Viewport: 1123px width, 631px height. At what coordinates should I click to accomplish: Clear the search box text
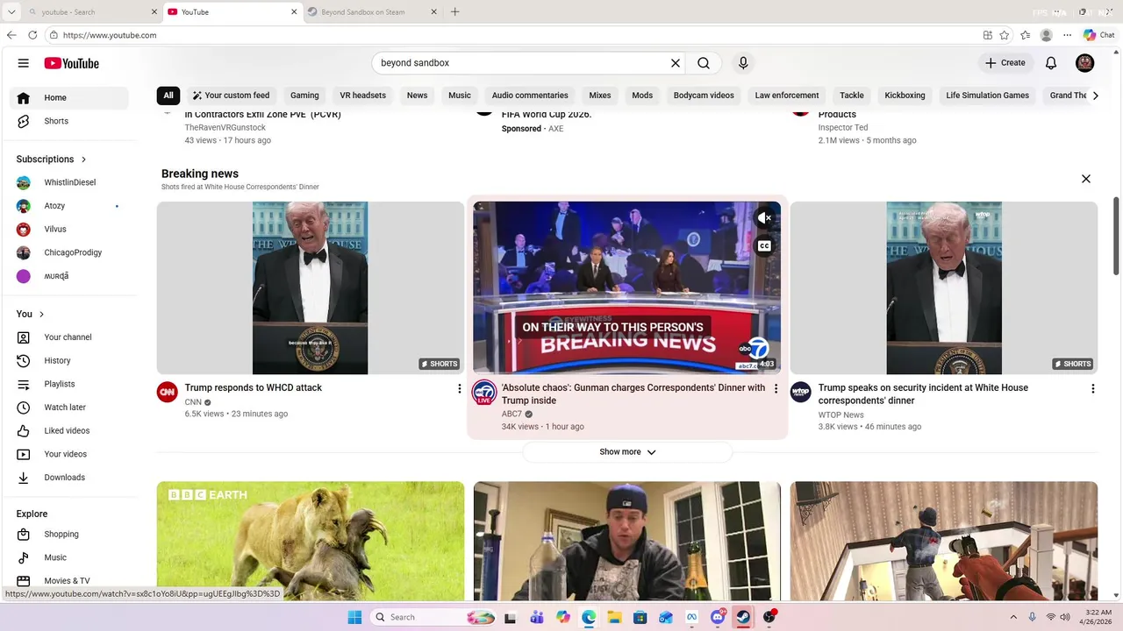[676, 63]
